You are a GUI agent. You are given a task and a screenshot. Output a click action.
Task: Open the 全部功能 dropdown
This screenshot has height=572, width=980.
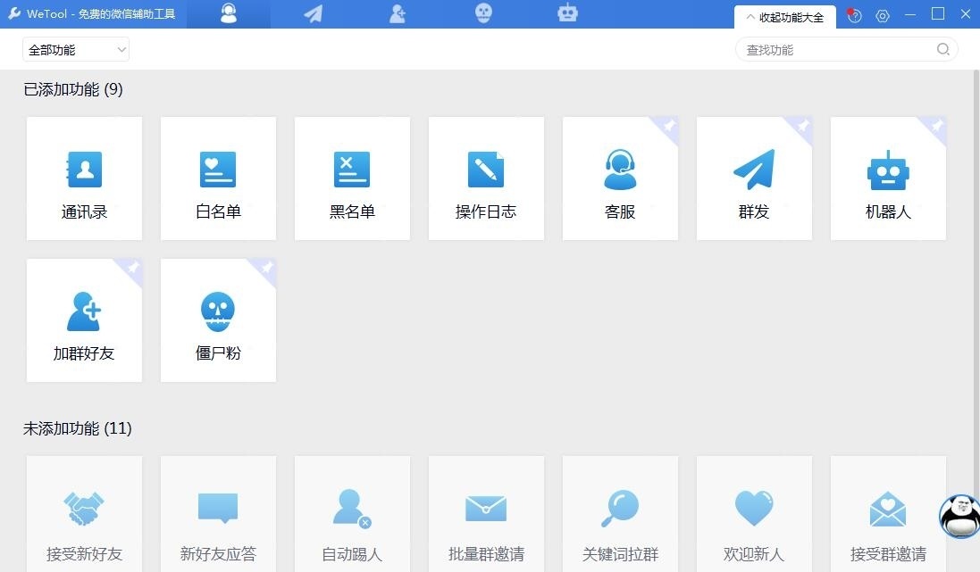(75, 49)
